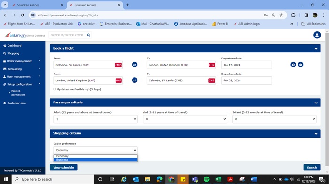Click the View schedule button
This screenshot has width=329, height=184.
[x=63, y=167]
